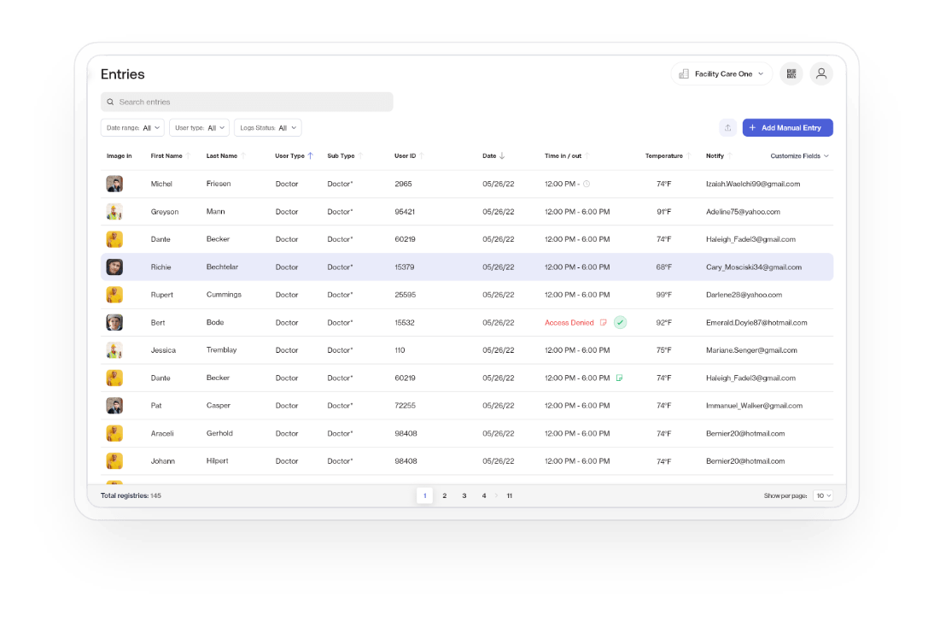The image size is (934, 627).
Task: Sort by First Name arrow
Action: (x=188, y=155)
